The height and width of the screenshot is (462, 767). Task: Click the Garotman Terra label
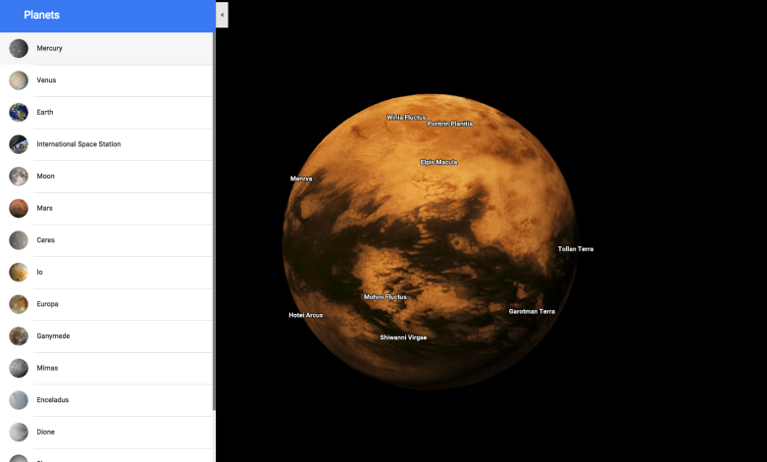(x=532, y=311)
